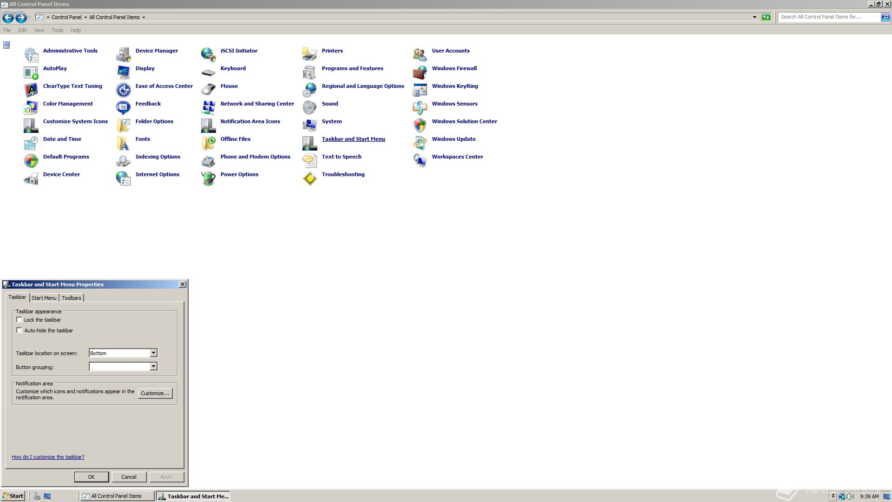Open the Feedback icon
This screenshot has width=892, height=502.
[x=124, y=108]
